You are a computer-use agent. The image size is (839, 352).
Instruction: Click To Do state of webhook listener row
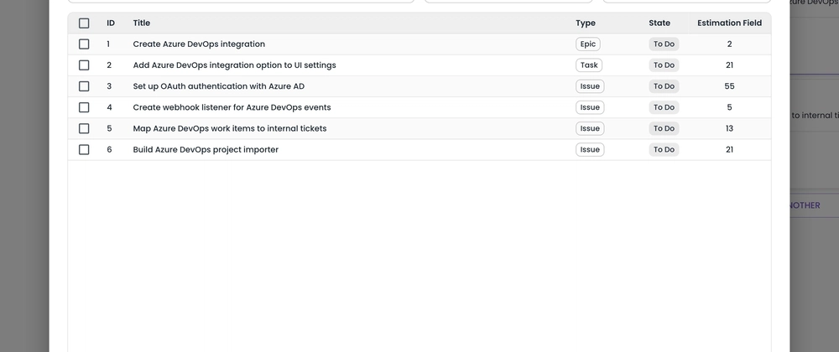click(664, 107)
